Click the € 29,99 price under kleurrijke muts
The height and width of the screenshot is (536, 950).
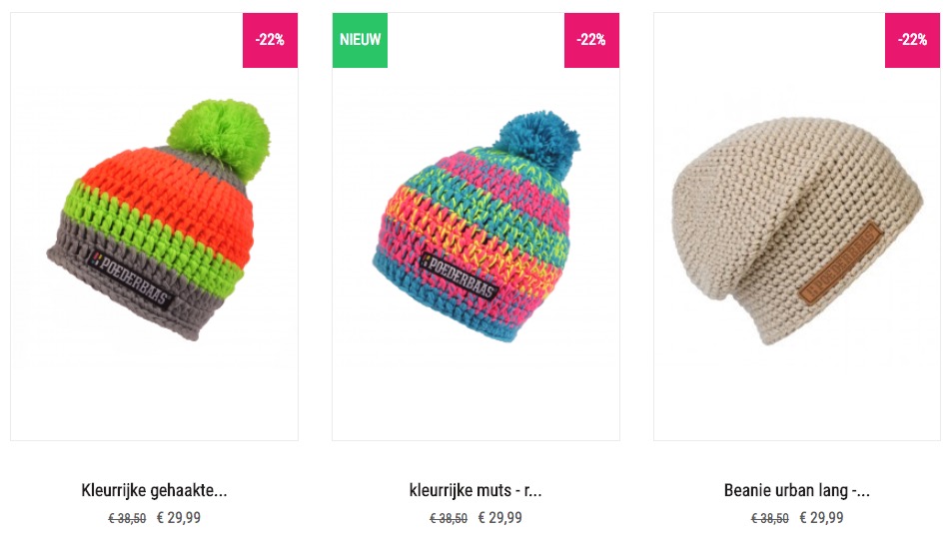tap(499, 518)
